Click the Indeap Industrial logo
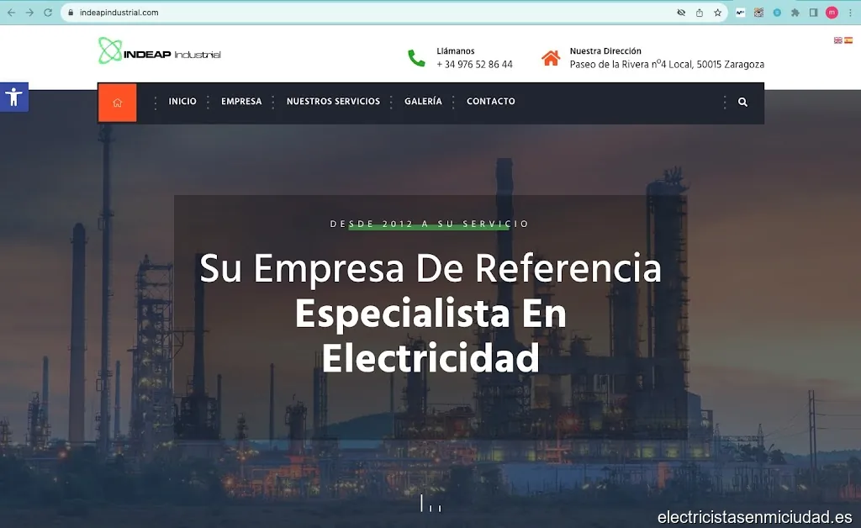 coord(158,52)
